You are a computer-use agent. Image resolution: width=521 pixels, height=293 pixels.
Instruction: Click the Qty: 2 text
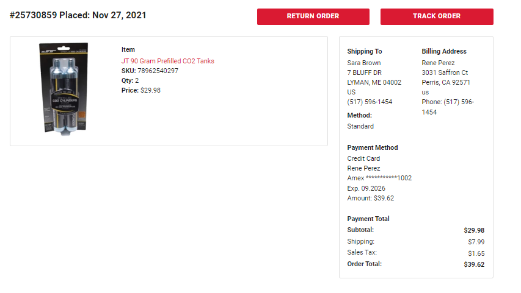click(130, 80)
